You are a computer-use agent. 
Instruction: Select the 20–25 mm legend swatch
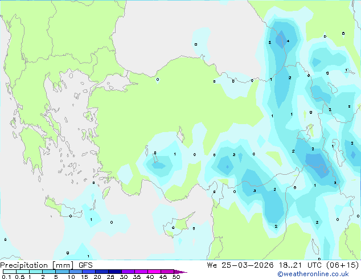[101, 272]
